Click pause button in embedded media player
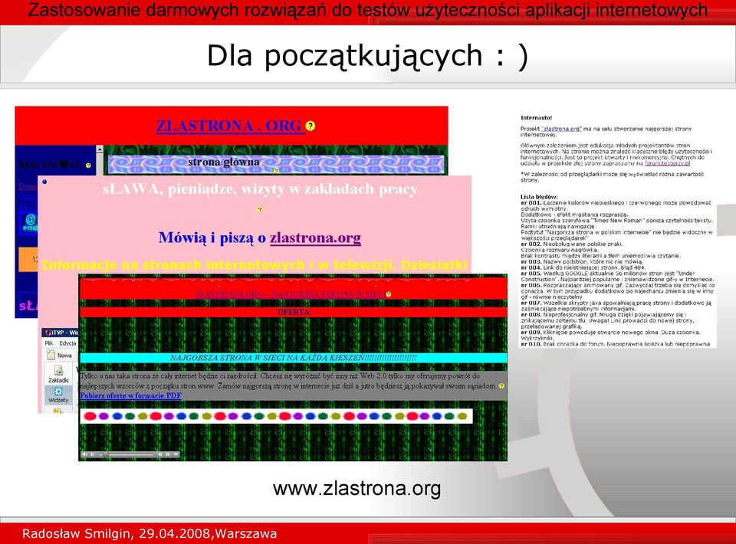Viewport: 736px width, 544px height. coord(93,454)
